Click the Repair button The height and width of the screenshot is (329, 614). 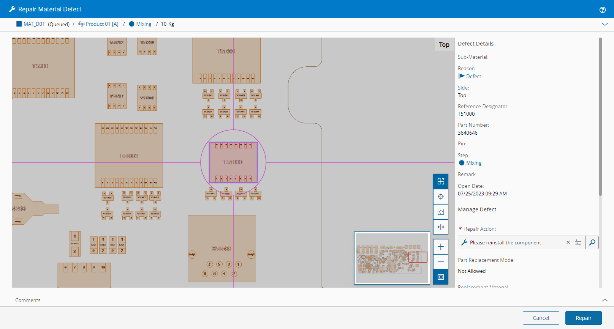(583, 318)
